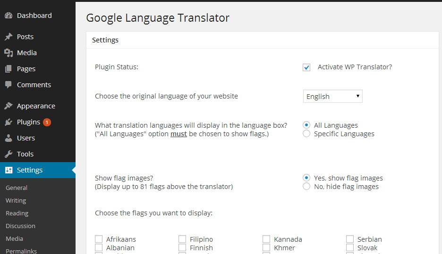Open Reading settings submenu

click(17, 213)
